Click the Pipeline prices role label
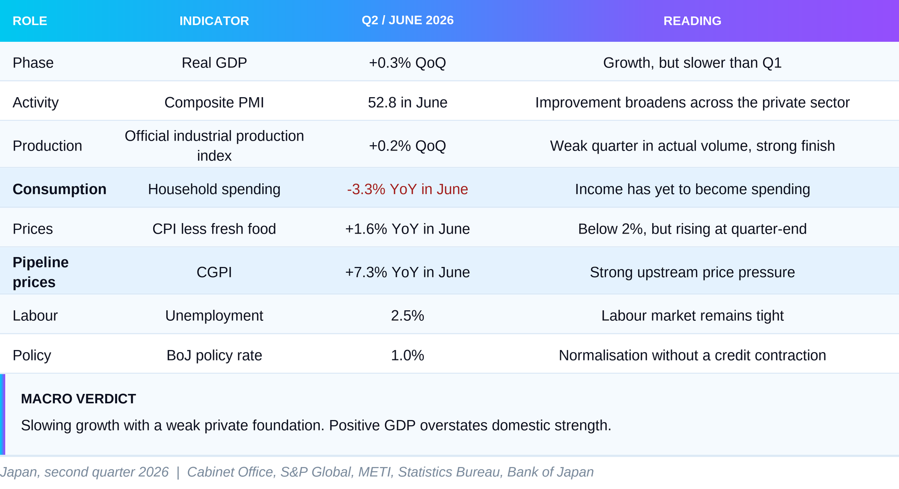This screenshot has height=489, width=899. coord(41,272)
